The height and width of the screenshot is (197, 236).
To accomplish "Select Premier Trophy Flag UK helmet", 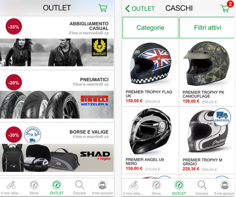I will pyautogui.click(x=151, y=72).
